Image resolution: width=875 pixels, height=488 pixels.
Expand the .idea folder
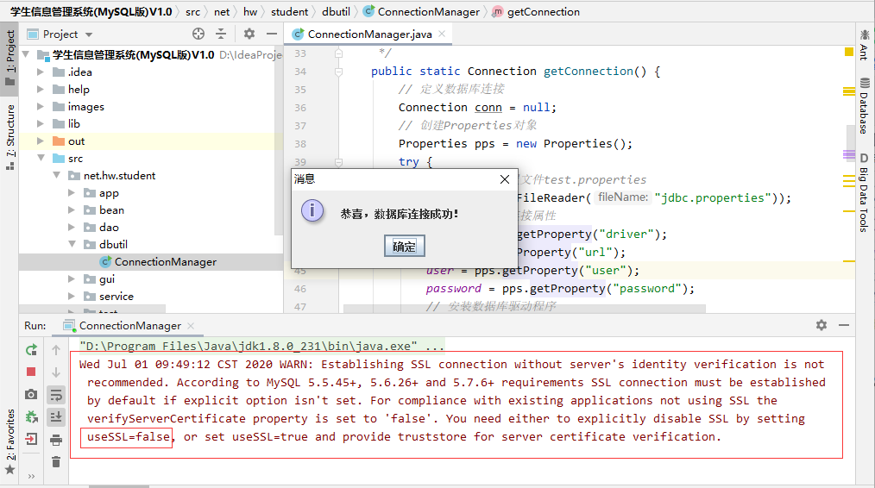(x=41, y=72)
